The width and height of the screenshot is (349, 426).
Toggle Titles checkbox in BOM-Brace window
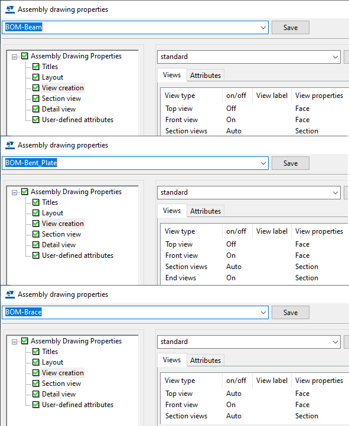36,352
